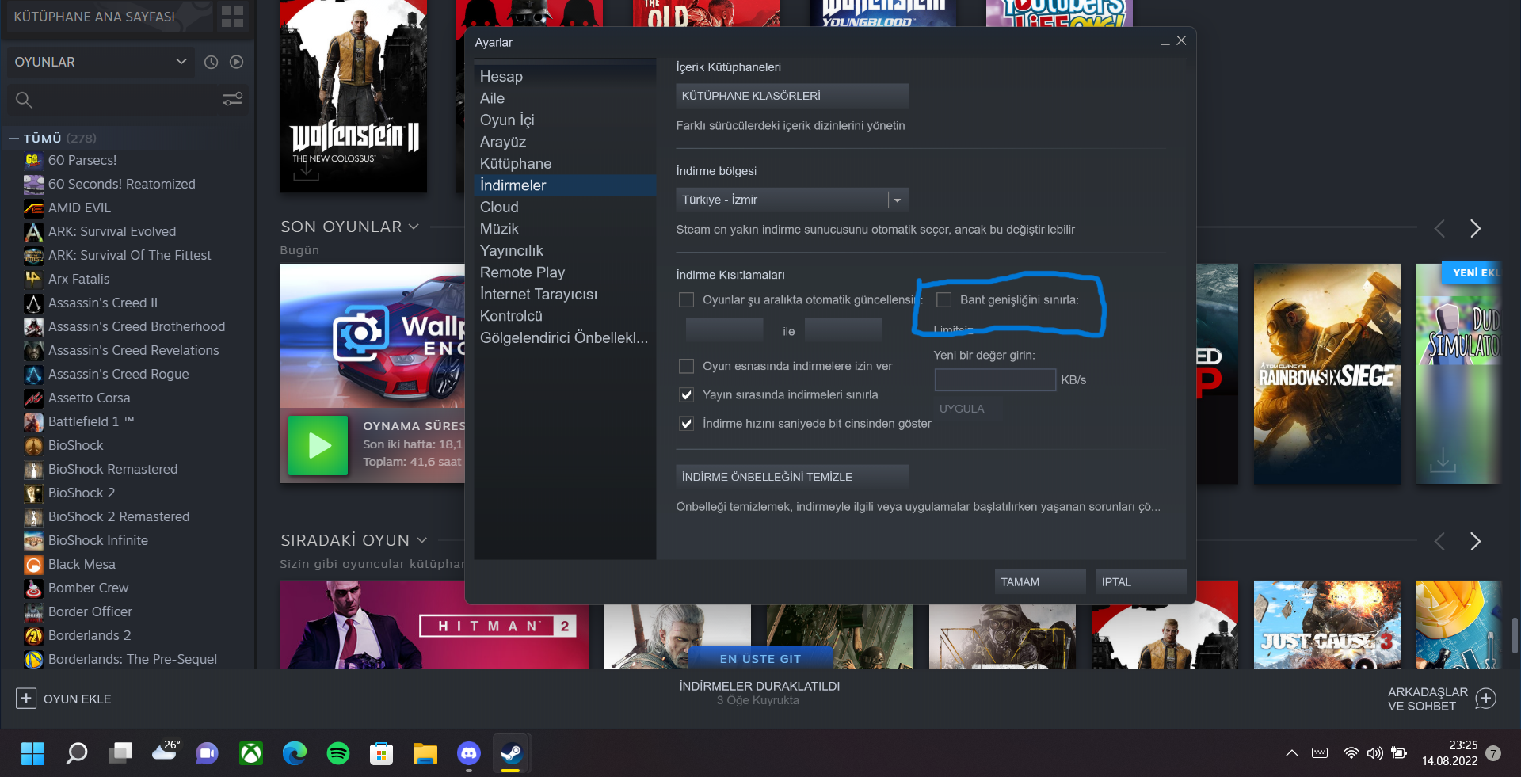This screenshot has width=1521, height=777.
Task: Click bandwidth KB/s value field
Action: 995,380
